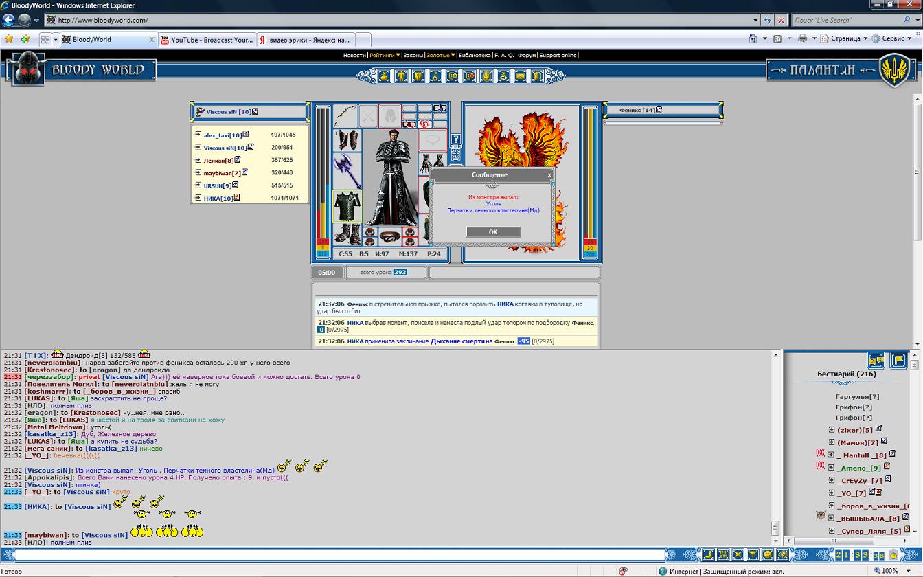Screen dimensions: 923x577
Task: Select the purple battle axe weapon slot
Action: tap(347, 171)
